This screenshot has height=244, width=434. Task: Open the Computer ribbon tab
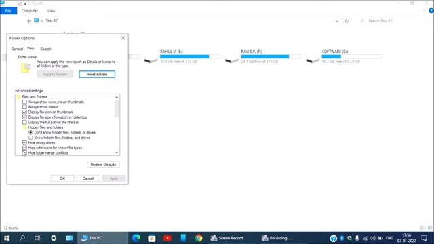pos(30,11)
